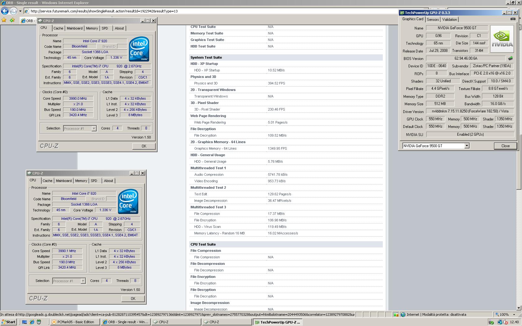Open Cache tab in upper CPU-Z window
This screenshot has height=326, width=522.
pos(58,28)
